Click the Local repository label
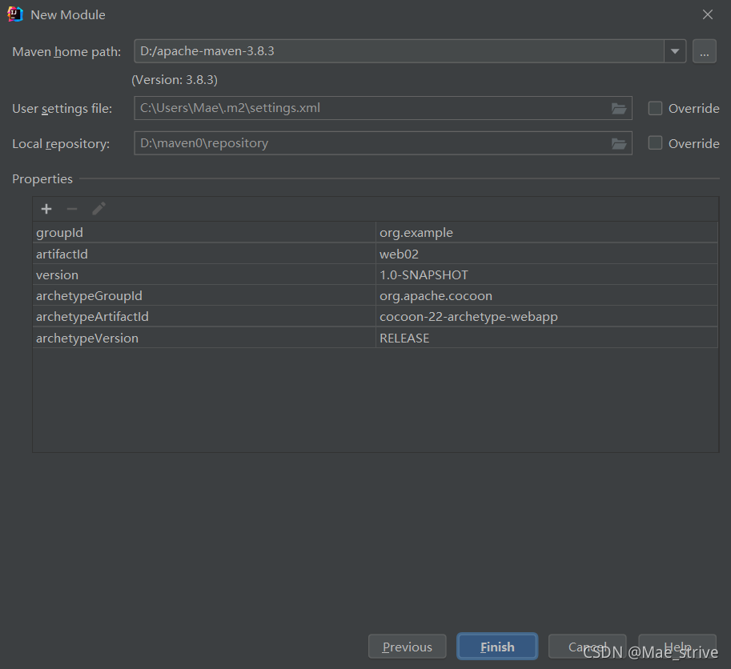This screenshot has height=669, width=731. [x=61, y=143]
